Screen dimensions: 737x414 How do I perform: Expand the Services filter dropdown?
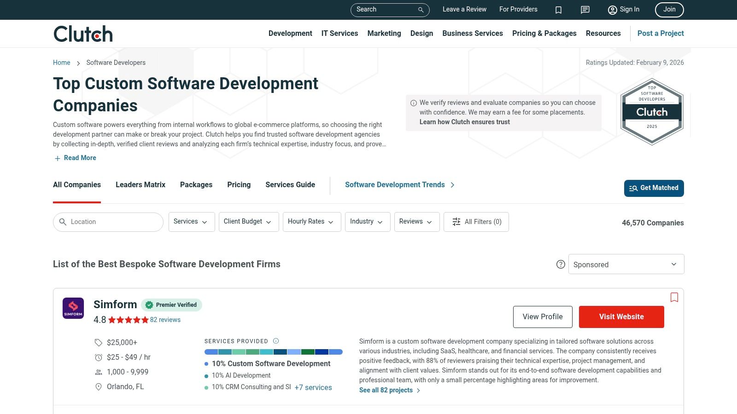click(191, 222)
